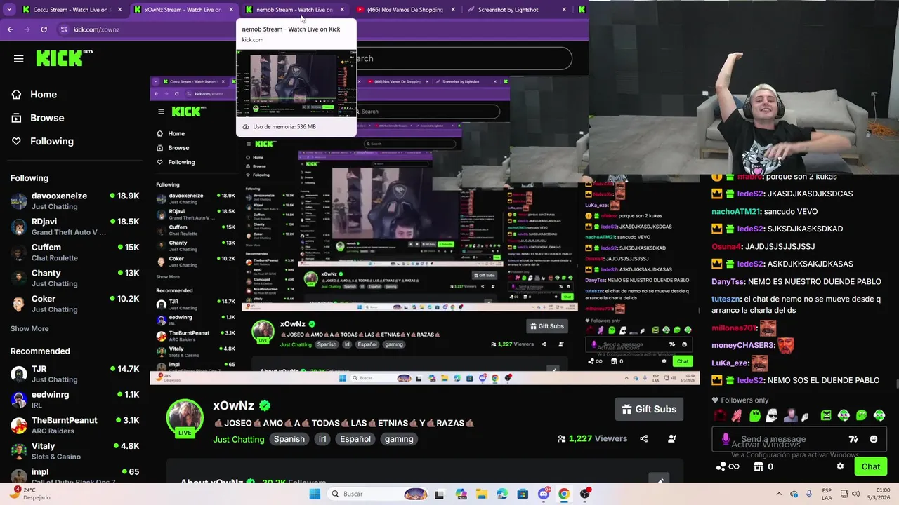View site information icon beside kick.com/xownz
The image size is (899, 505).
tap(64, 29)
